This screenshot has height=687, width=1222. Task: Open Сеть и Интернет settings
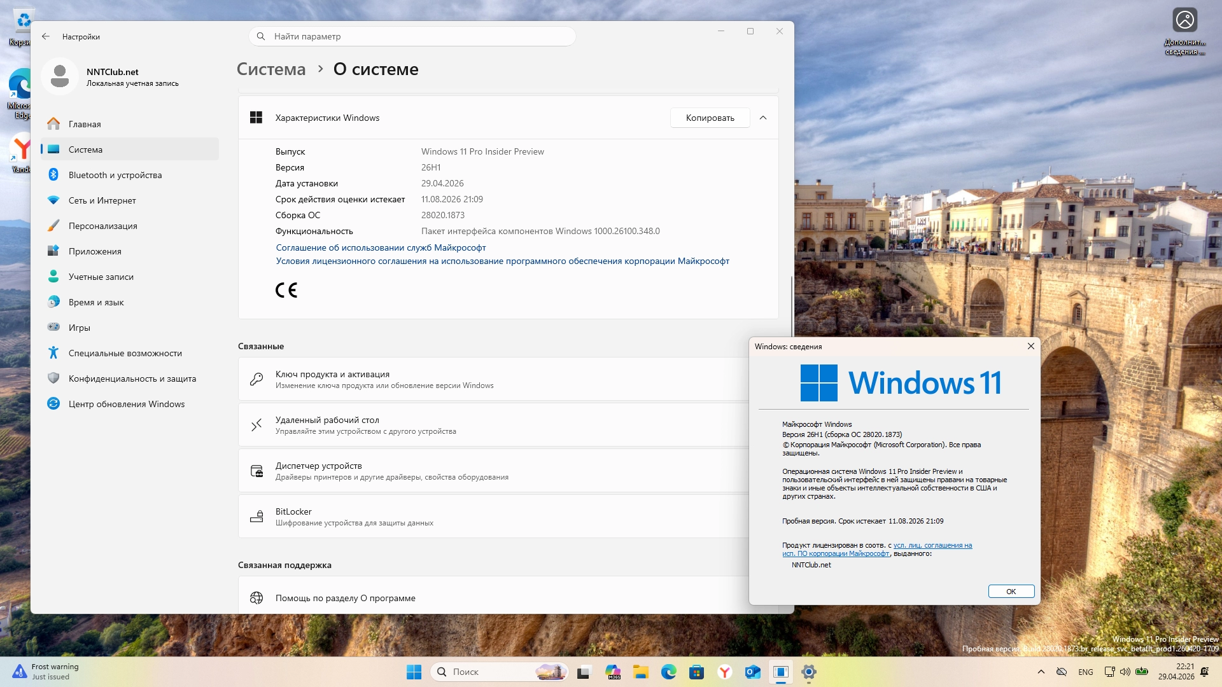pos(102,200)
